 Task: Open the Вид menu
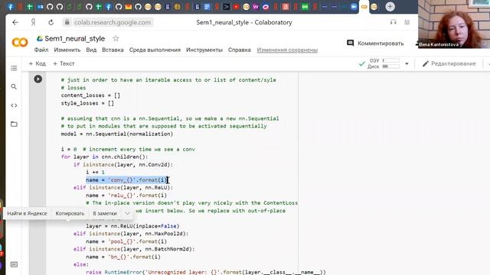[x=91, y=50]
